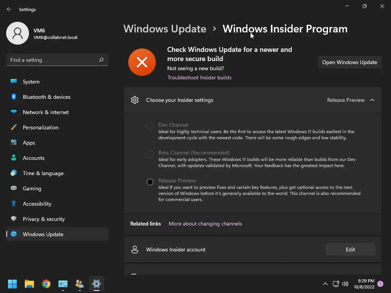Click the Gaming controller icon

(14, 188)
